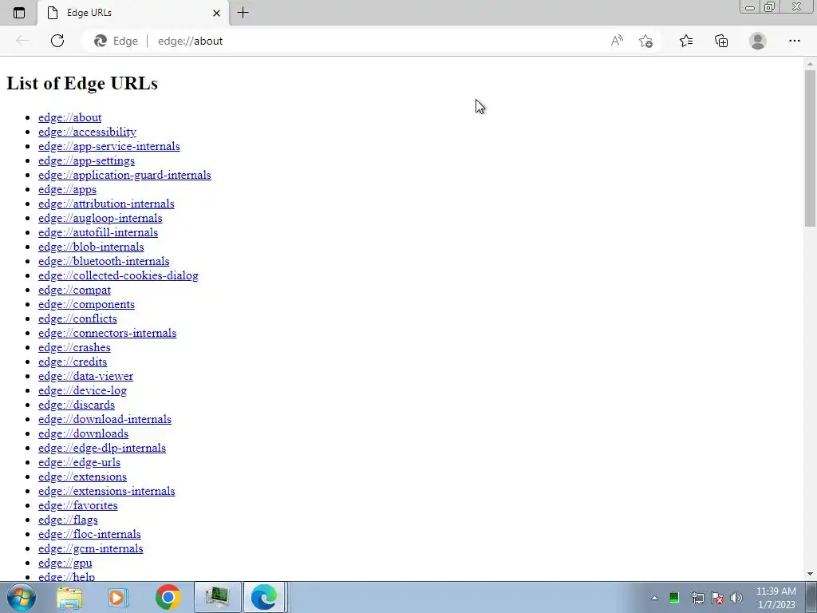Click the Action Center flag tray icon
The height and width of the screenshot is (613, 817).
[717, 598]
